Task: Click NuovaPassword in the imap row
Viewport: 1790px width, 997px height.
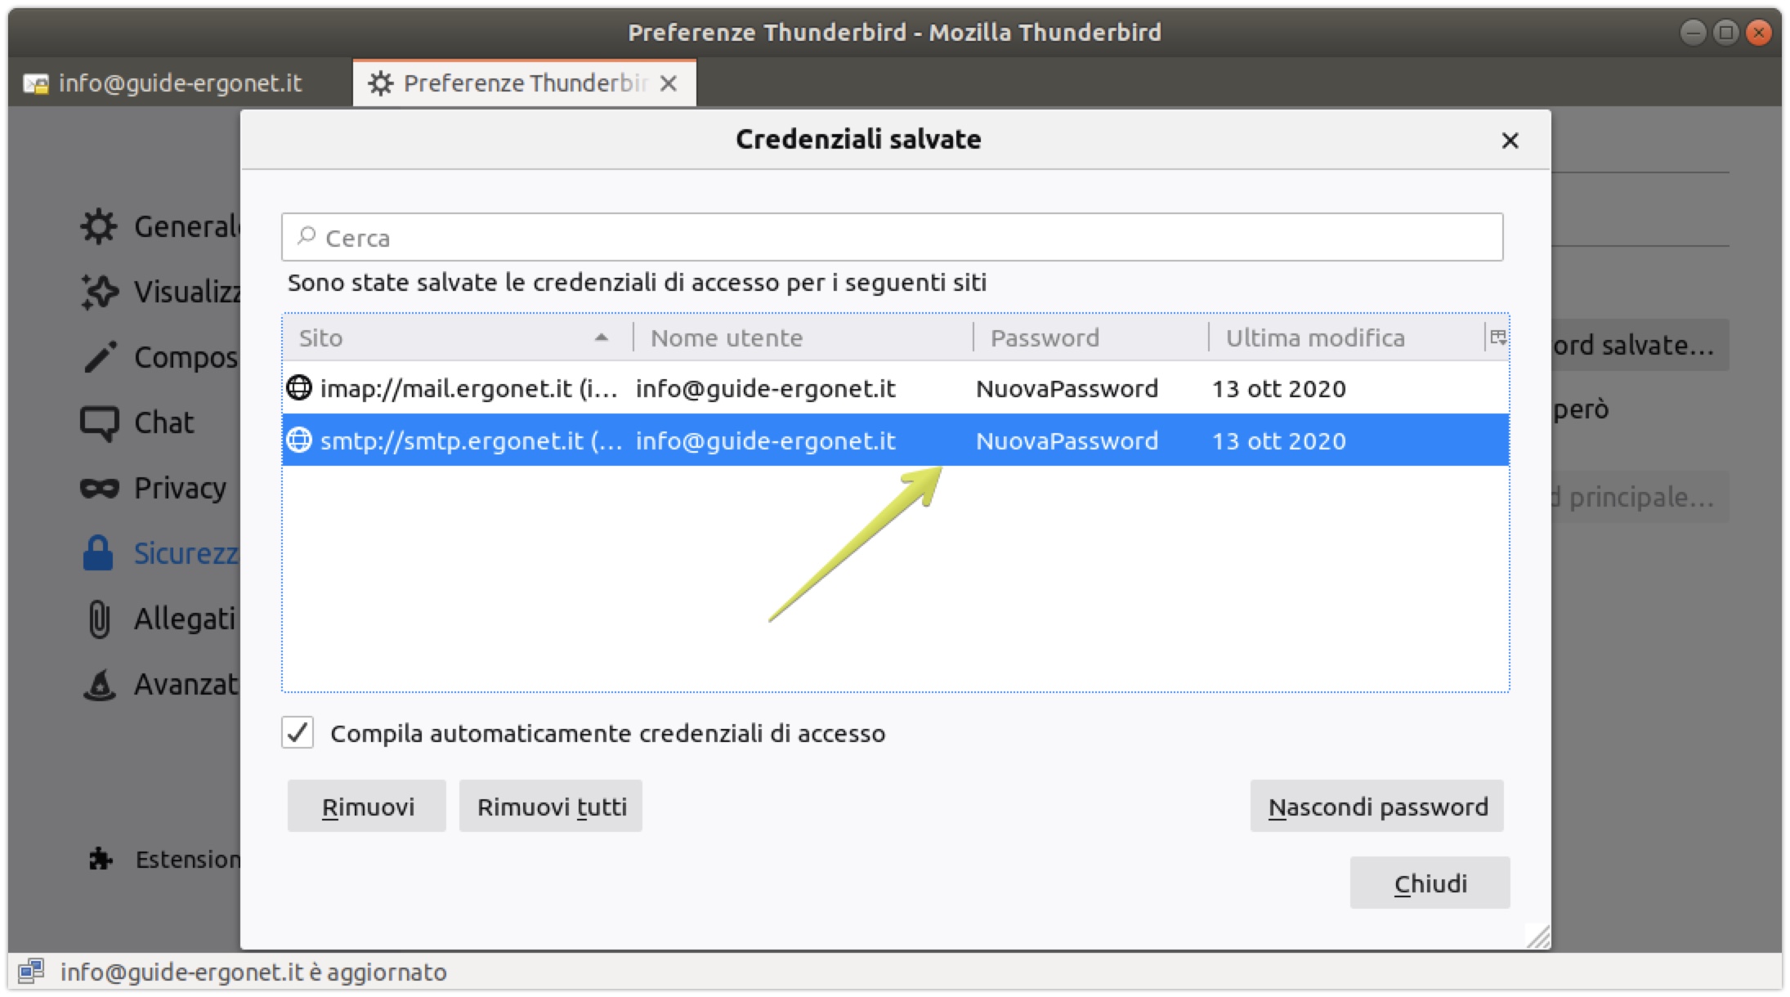Action: [x=1067, y=388]
